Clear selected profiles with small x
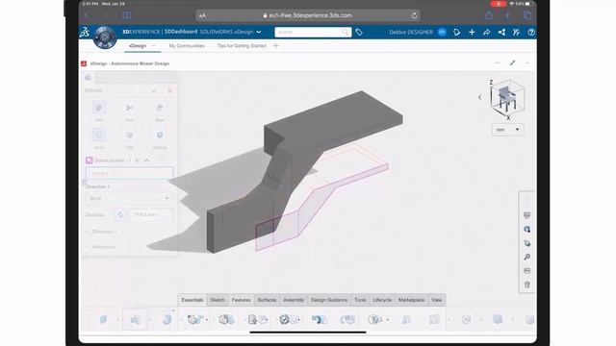 137,161
